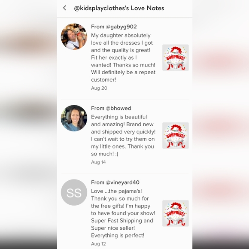Image resolution: width=249 pixels, height=249 pixels.
Task: Visit the @gabyg902 username link
Action: pyautogui.click(x=121, y=27)
